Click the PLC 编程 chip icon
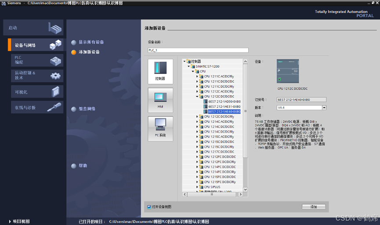Screen dimensions: 380x225 pos(55,61)
